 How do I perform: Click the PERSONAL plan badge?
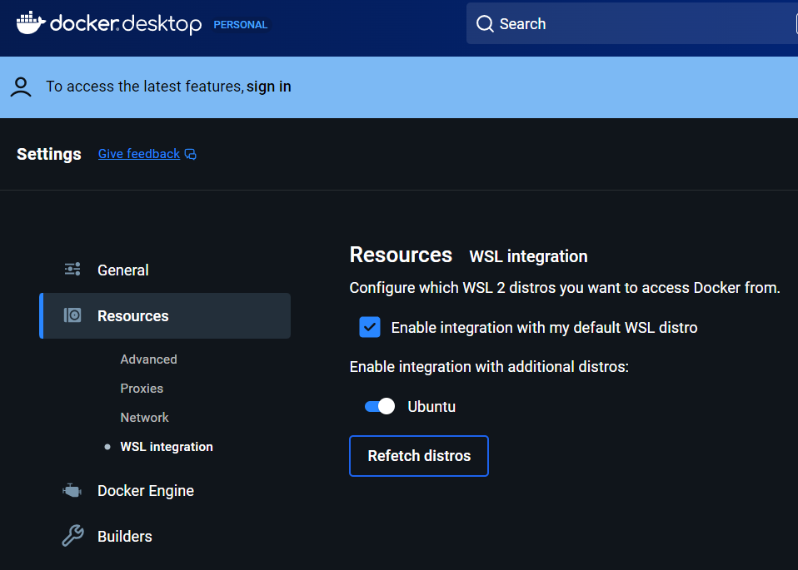click(x=240, y=24)
